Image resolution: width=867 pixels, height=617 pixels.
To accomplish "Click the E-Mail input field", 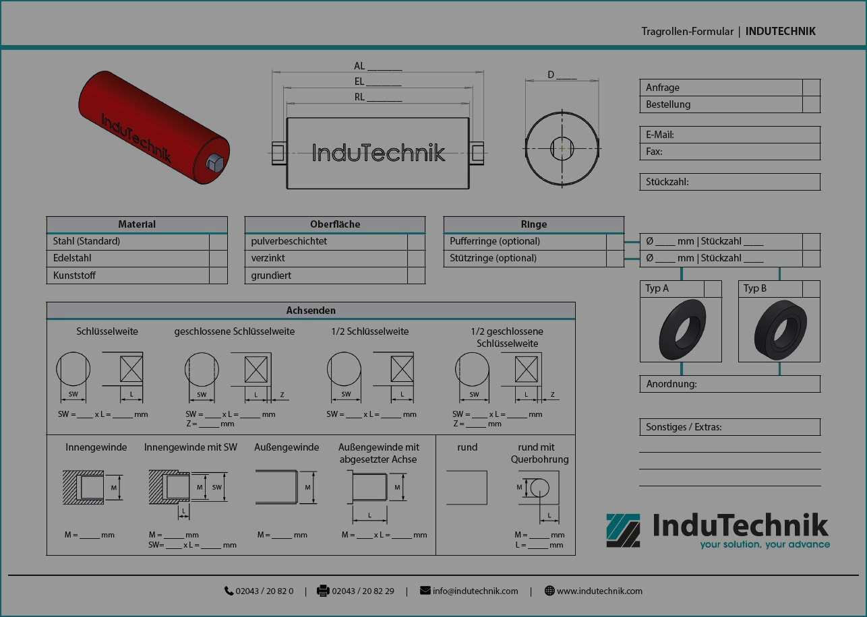I will (x=729, y=135).
